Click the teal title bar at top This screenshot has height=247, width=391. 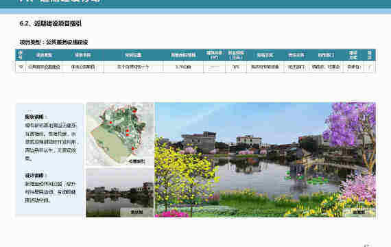[x=195, y=3]
